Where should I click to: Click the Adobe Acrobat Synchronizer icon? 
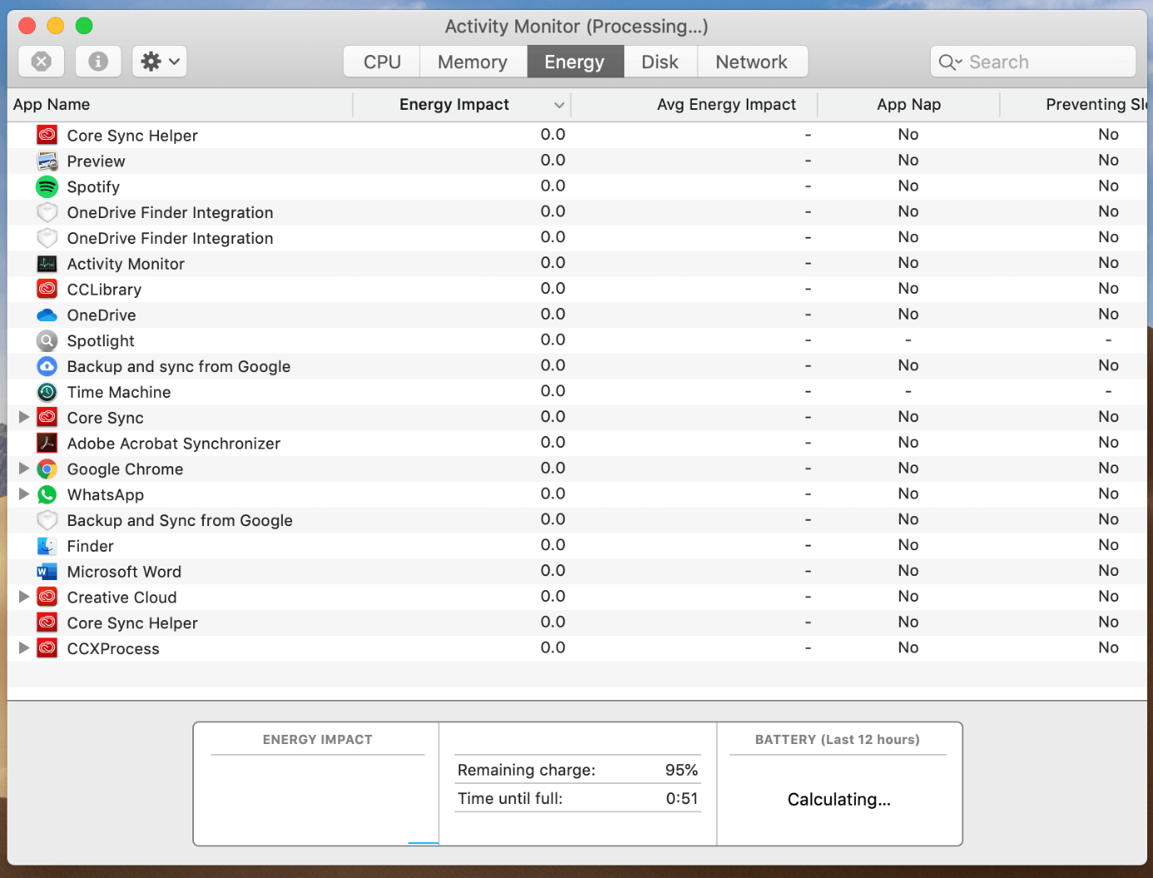pyautogui.click(x=47, y=443)
